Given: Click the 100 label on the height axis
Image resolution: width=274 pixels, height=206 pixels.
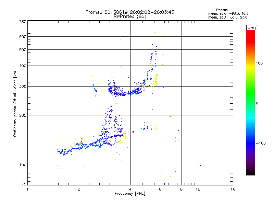Looking at the screenshot, I should 23,165.
